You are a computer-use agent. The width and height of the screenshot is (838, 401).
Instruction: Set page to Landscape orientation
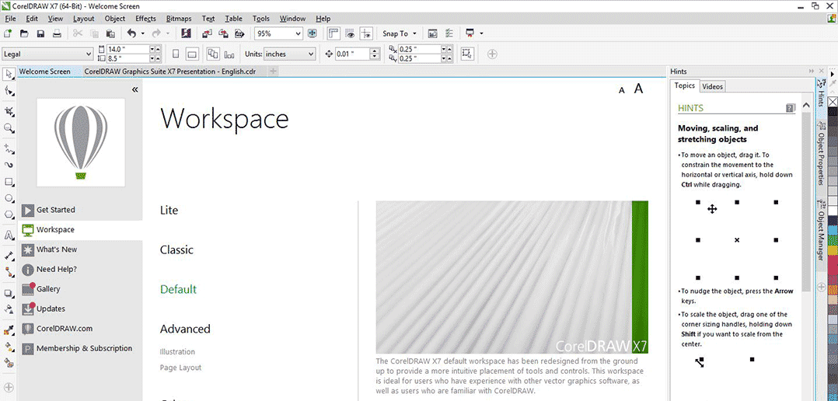[193, 54]
